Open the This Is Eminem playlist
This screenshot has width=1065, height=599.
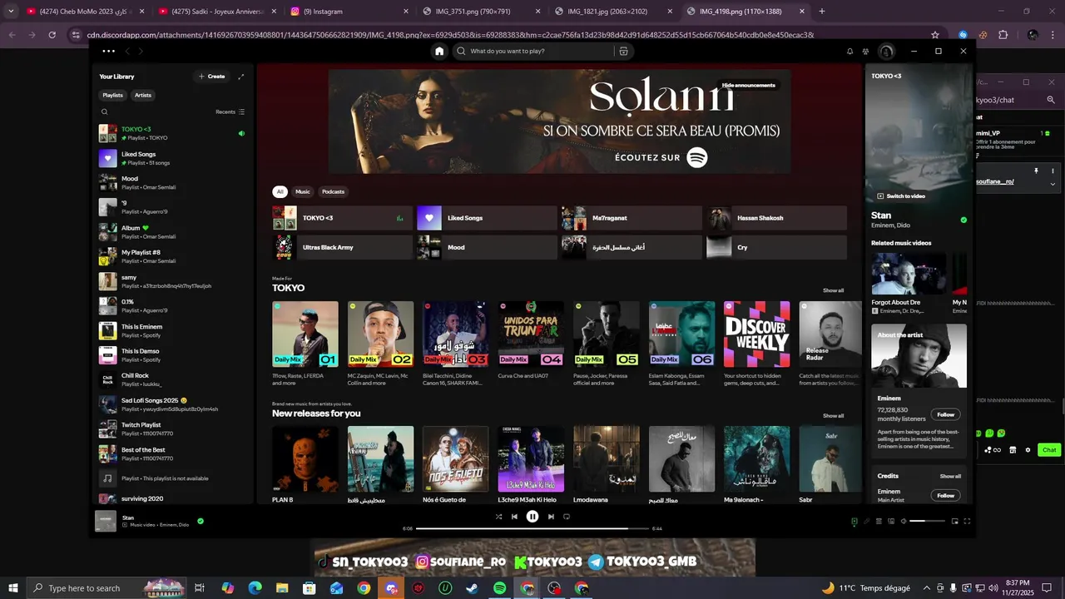173,331
